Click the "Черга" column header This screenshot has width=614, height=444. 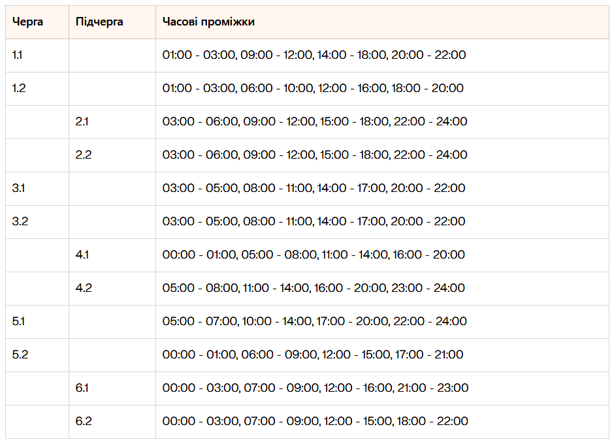[28, 22]
